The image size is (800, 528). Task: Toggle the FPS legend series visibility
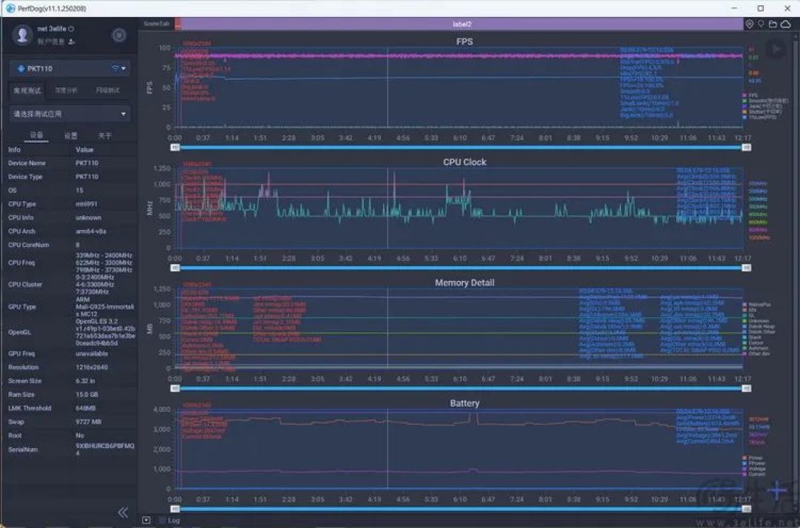point(750,95)
